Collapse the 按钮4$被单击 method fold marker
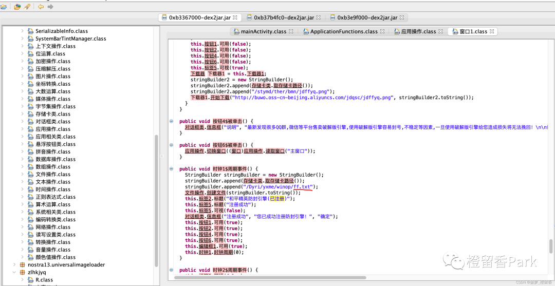This screenshot has width=555, height=286. tap(171, 121)
